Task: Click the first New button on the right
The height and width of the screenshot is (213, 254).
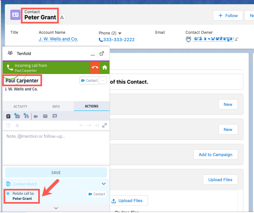Action: click(x=228, y=104)
